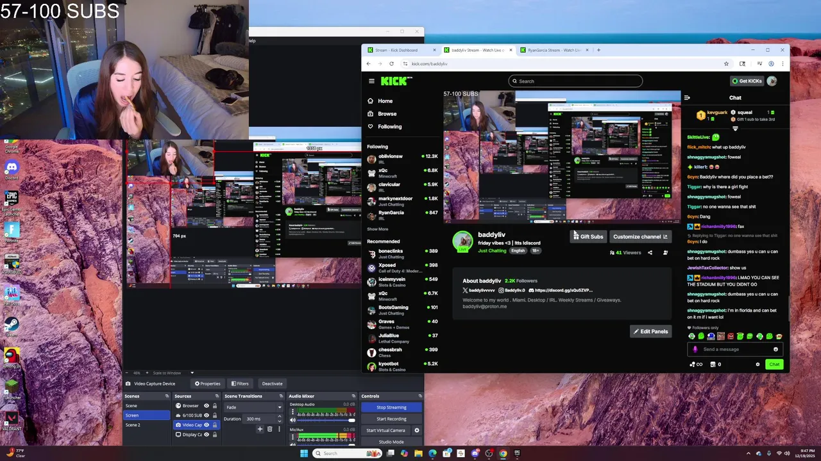Viewport: 821px width, 461px height.
Task: Click Edit Panels button
Action: (x=650, y=332)
